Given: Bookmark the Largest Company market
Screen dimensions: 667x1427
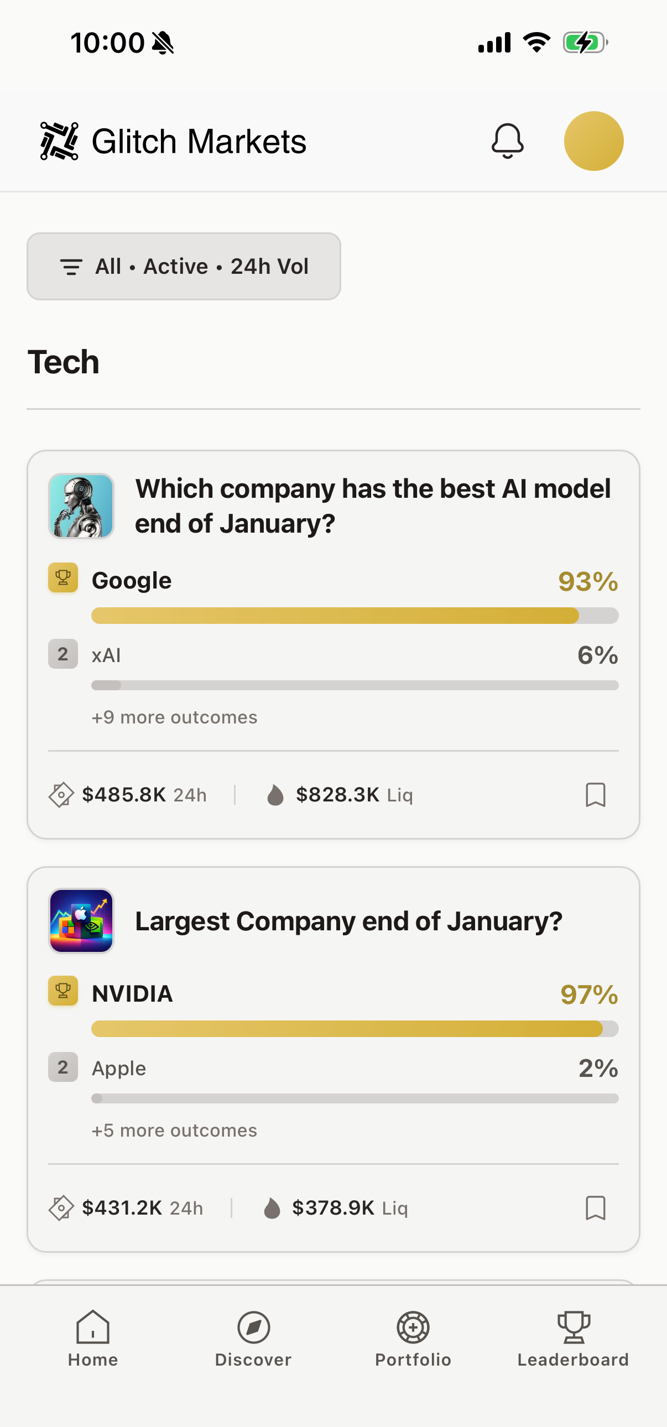Looking at the screenshot, I should click(x=596, y=1207).
